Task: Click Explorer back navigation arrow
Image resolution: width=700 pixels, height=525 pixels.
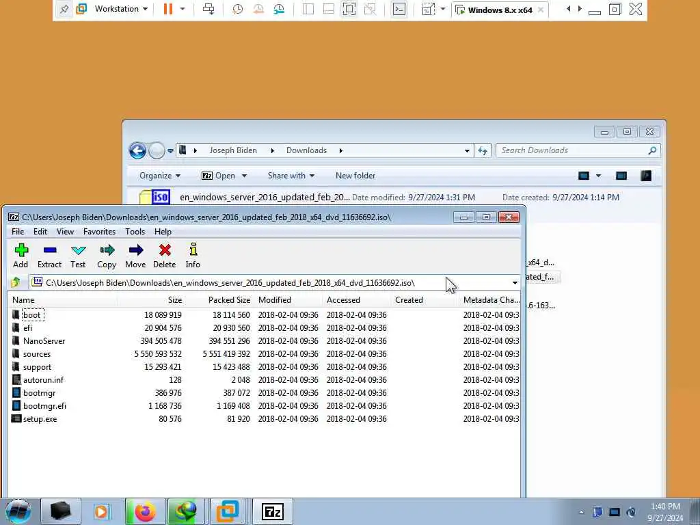Action: point(137,151)
